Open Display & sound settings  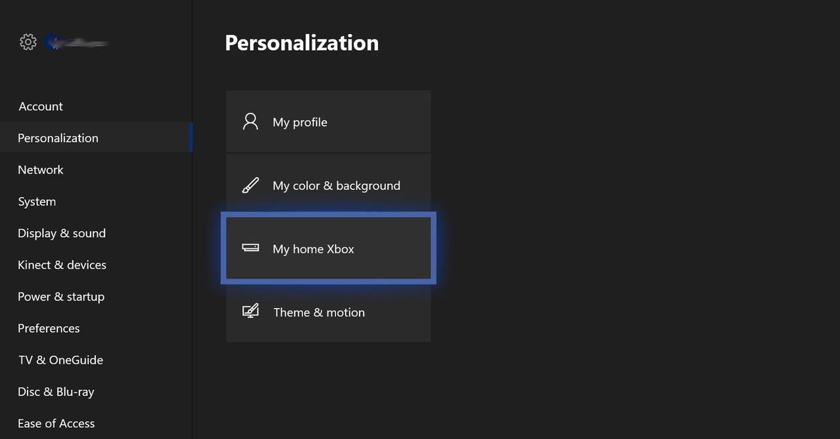(62, 233)
